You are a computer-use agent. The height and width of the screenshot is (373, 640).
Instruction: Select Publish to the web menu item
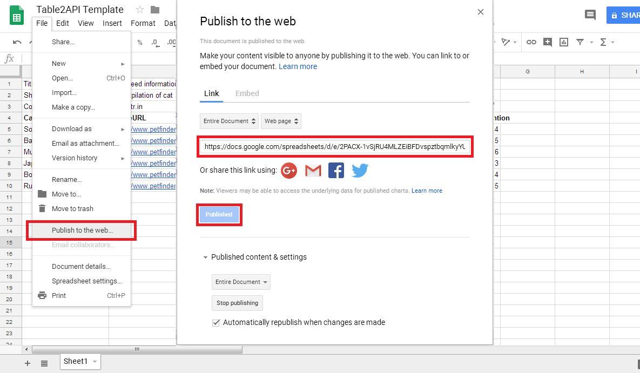coord(82,230)
